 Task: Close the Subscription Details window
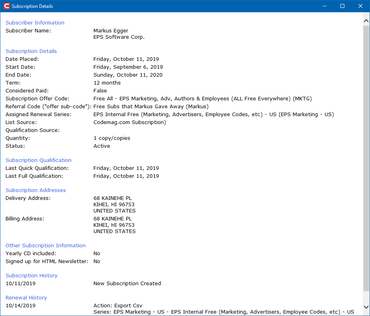click(360, 6)
